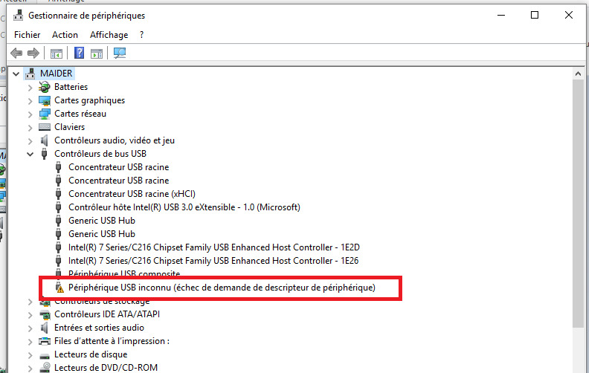The height and width of the screenshot is (373, 609).
Task: Click the Batteries category icon
Action: pos(45,87)
